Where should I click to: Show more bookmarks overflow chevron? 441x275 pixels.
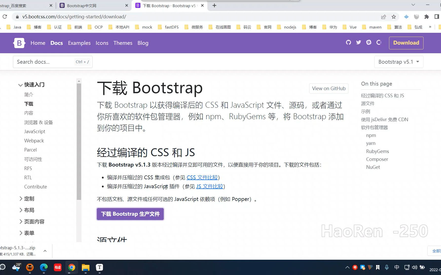pyautogui.click(x=430, y=27)
